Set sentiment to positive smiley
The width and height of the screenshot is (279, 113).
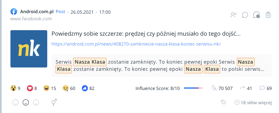tap(16, 103)
